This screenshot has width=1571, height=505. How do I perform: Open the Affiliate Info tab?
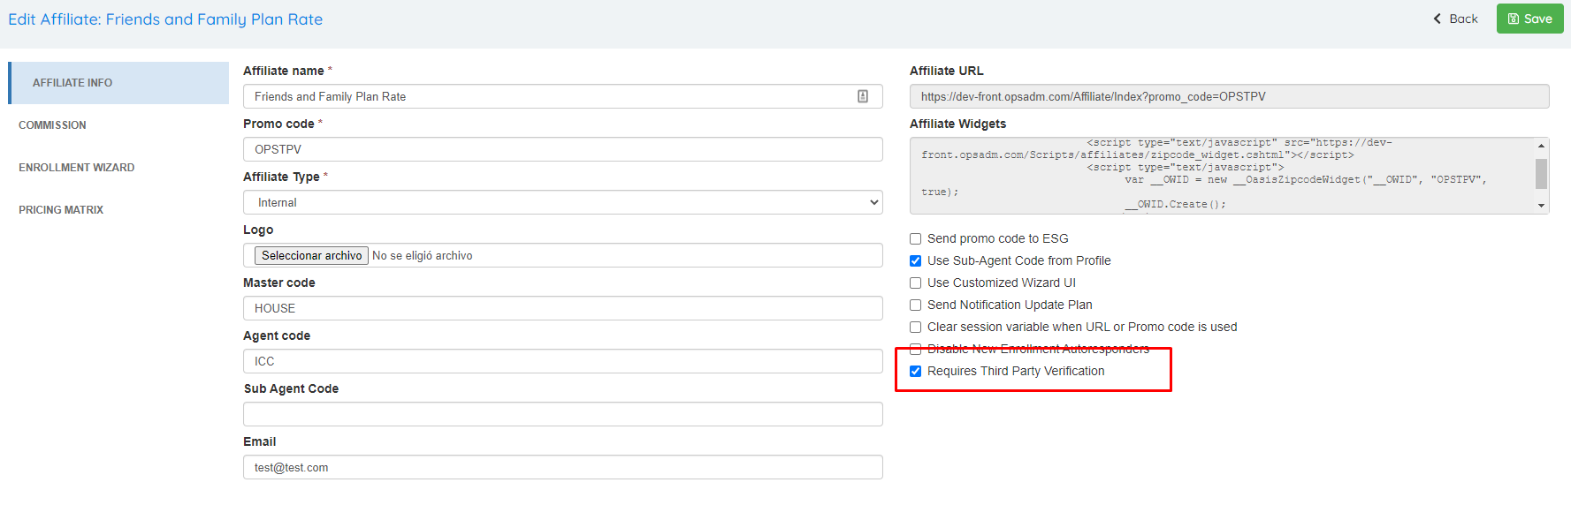(118, 83)
